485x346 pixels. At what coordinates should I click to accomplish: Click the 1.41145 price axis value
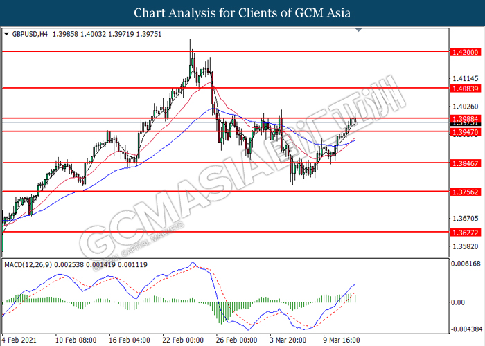[x=465, y=78]
